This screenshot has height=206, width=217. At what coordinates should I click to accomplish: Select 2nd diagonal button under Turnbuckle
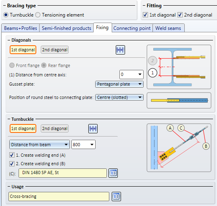[55, 128]
